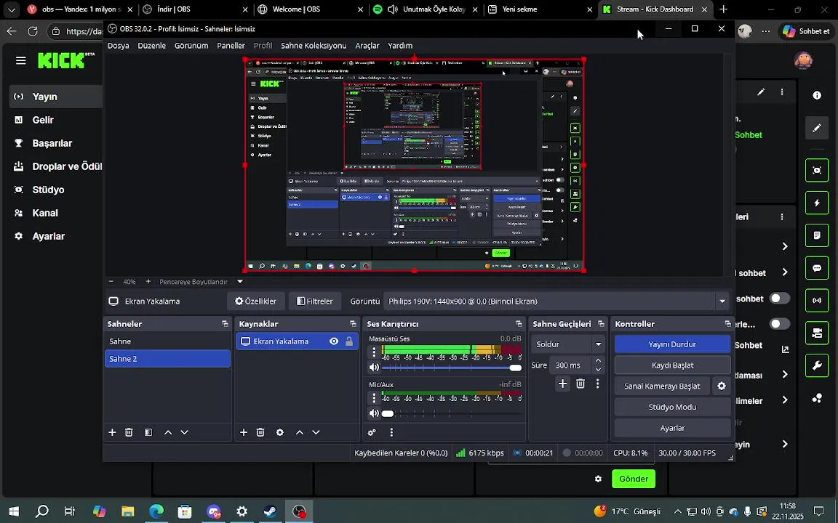The image size is (838, 523).
Task: Click Kick sidebar lightning bolt icon
Action: tap(817, 203)
